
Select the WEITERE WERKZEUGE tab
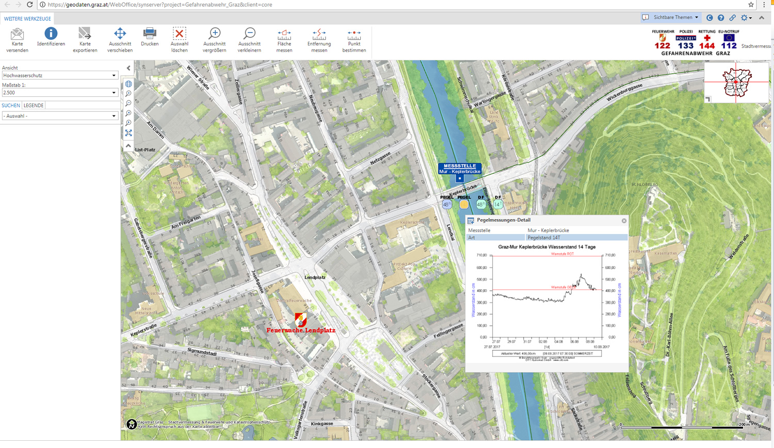coord(28,18)
